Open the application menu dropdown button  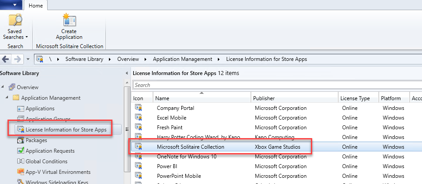[11, 5]
